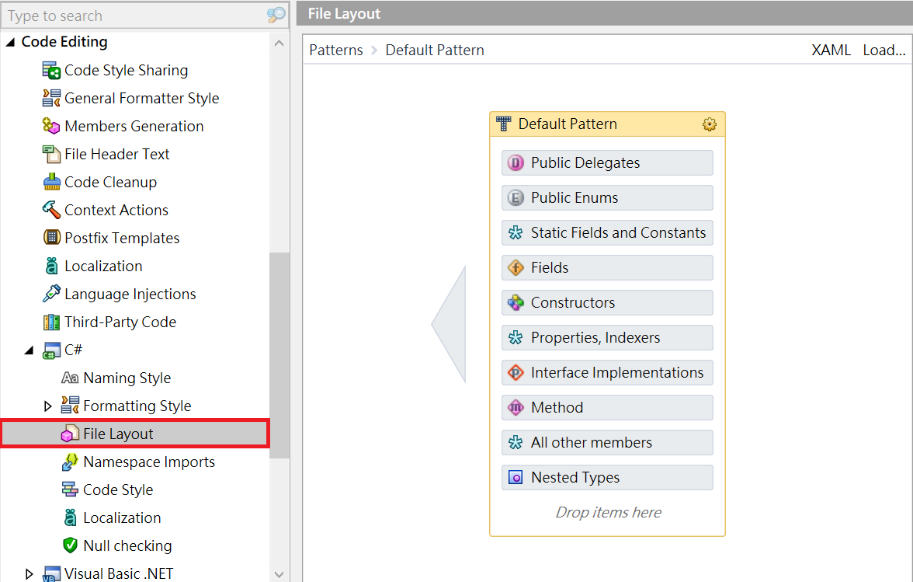Click the Code Cleanup broom icon

click(x=51, y=183)
